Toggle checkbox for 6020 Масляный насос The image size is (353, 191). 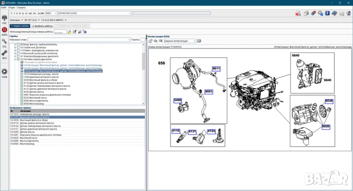click(21, 97)
